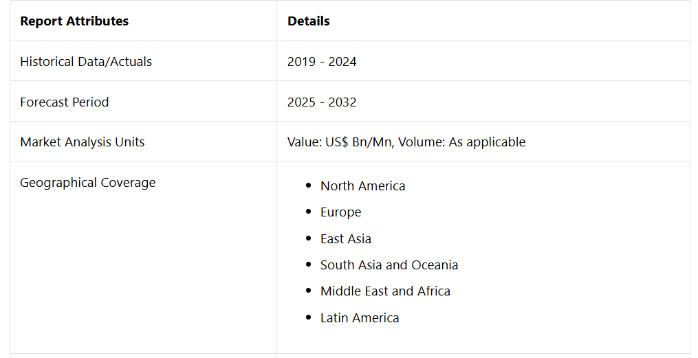Select the Historical Data/Actuals row label
The height and width of the screenshot is (358, 698).
86,62
